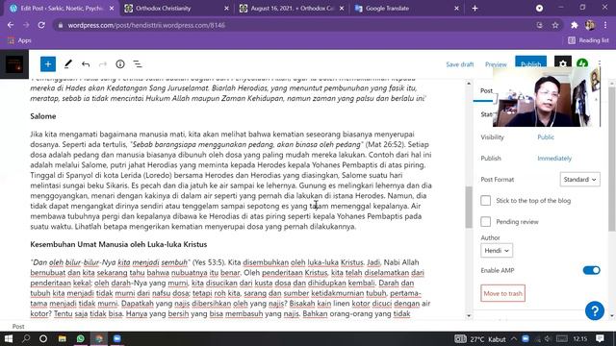The height and width of the screenshot is (346, 616).
Task: Select the Post tab in settings sidebar
Action: click(x=486, y=90)
